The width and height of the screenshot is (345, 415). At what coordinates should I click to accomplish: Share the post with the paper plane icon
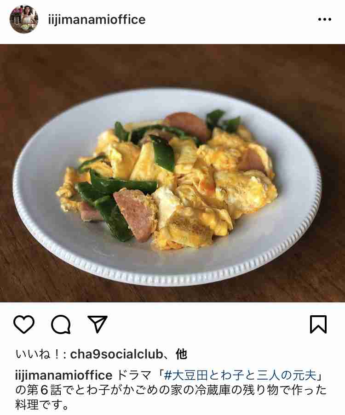[97, 324]
